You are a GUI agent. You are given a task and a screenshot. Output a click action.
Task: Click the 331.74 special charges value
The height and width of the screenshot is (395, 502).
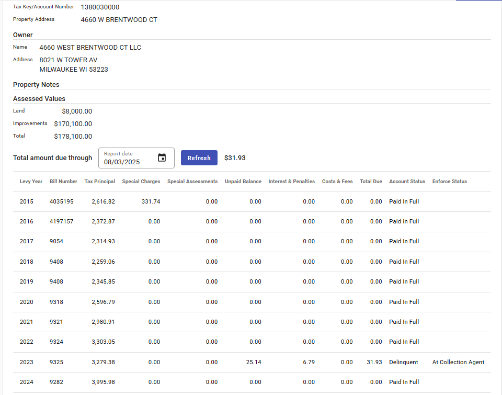[x=151, y=201]
